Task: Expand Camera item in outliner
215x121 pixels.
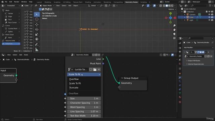Action: (x=185, y=14)
